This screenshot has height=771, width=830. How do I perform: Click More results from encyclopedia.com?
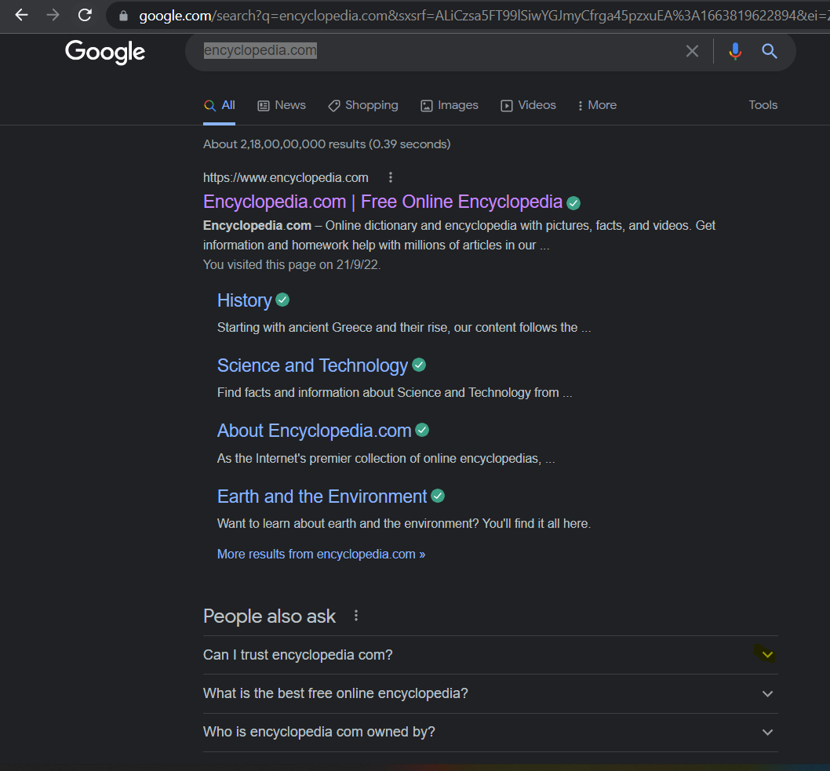[321, 554]
